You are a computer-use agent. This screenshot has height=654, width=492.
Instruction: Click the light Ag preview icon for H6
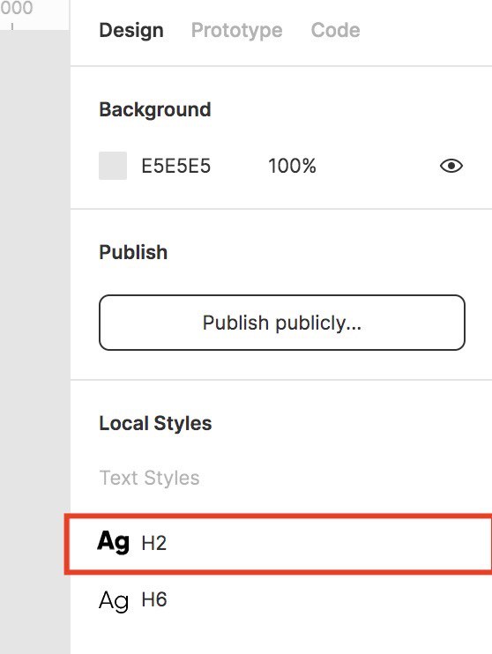113,601
